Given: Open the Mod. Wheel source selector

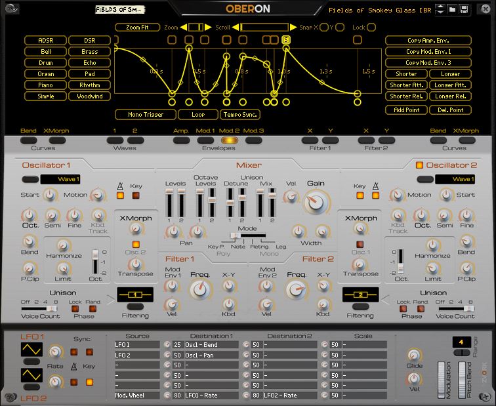Looking at the screenshot, I should pyautogui.click(x=136, y=396).
